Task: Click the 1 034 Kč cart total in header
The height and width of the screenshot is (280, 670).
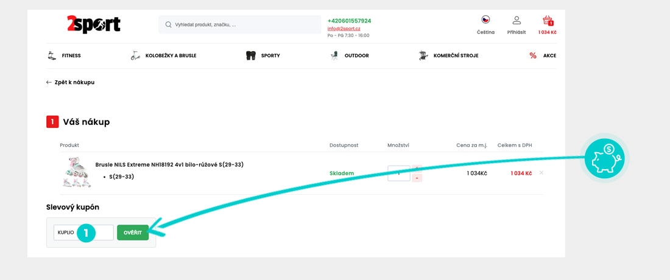Action: [548, 32]
